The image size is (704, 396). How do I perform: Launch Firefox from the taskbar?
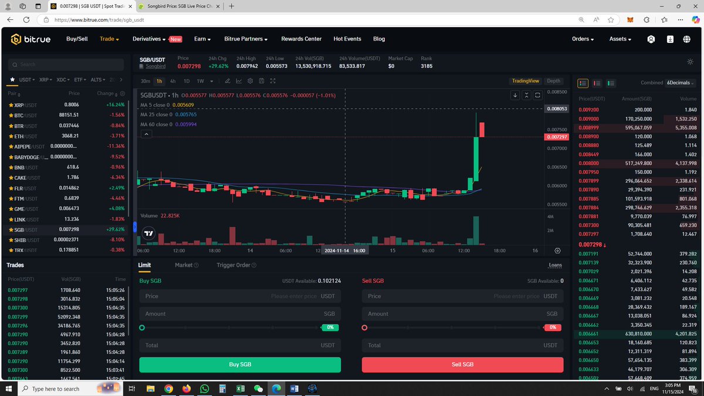tap(187, 388)
